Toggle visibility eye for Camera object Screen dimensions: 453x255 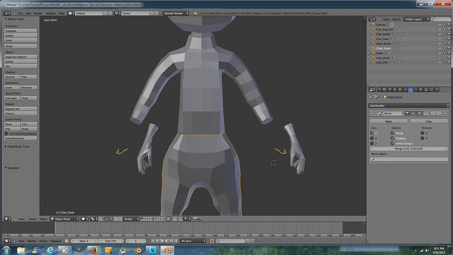(x=440, y=25)
